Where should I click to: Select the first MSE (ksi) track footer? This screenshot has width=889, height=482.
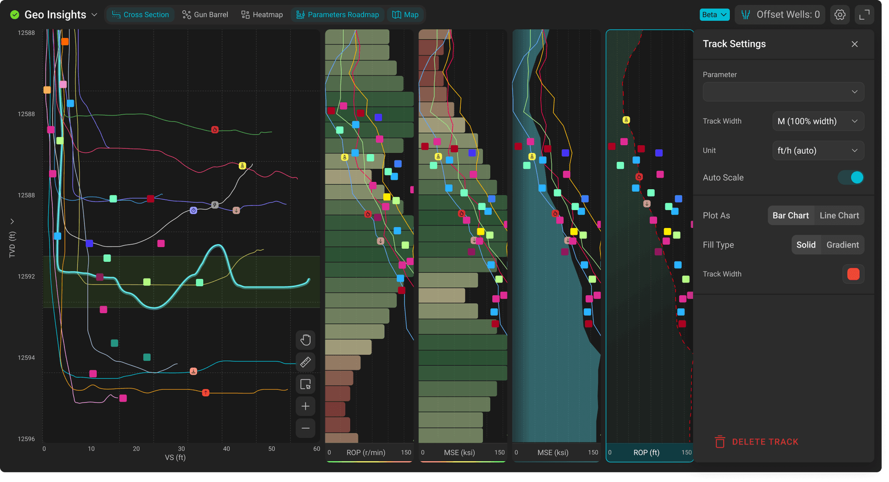click(463, 453)
